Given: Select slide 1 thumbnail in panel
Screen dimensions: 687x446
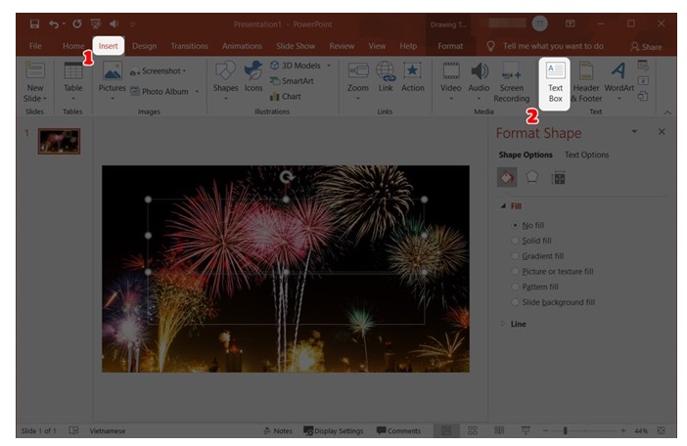Looking at the screenshot, I should [x=59, y=142].
